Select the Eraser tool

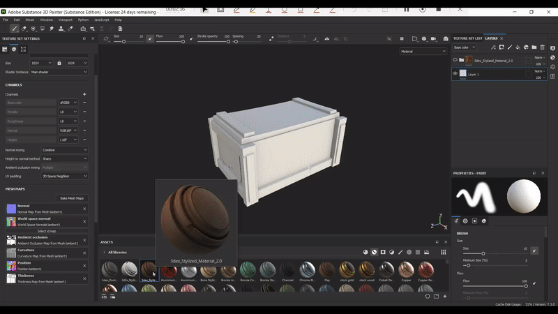click(24, 29)
